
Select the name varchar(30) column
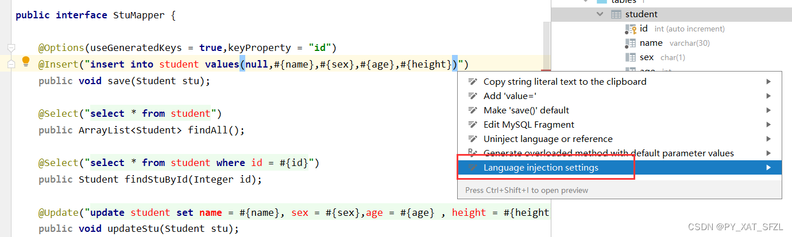(x=667, y=43)
